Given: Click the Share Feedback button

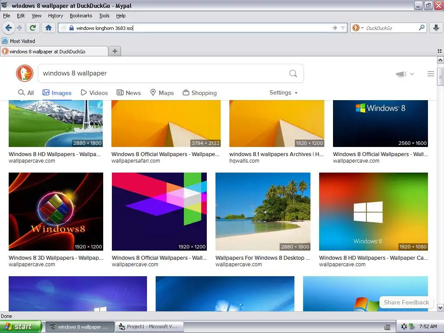Looking at the screenshot, I should (x=406, y=302).
